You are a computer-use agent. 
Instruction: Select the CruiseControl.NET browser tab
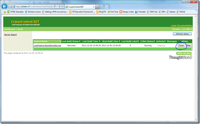click(x=80, y=7)
